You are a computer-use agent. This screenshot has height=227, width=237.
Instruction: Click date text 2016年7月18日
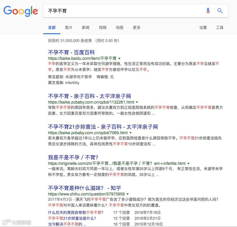coord(147,212)
